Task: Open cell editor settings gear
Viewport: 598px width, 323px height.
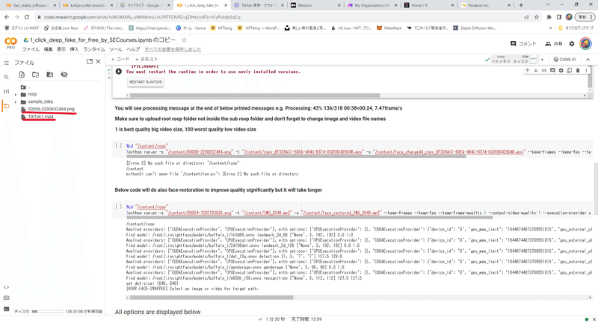Action: (561, 70)
